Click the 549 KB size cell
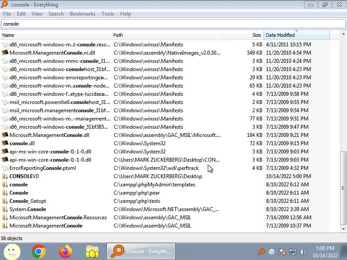The width and height of the screenshot is (347, 260). 255,53
